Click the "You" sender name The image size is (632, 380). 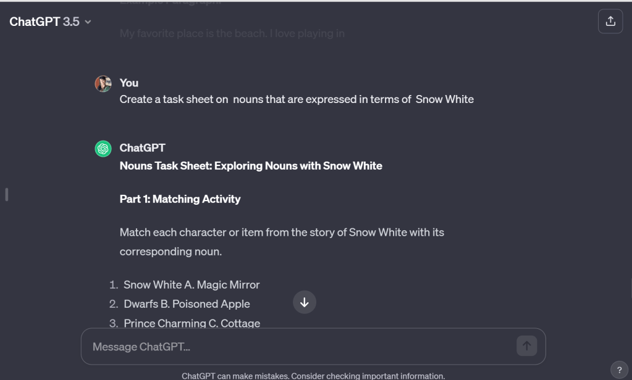point(129,83)
